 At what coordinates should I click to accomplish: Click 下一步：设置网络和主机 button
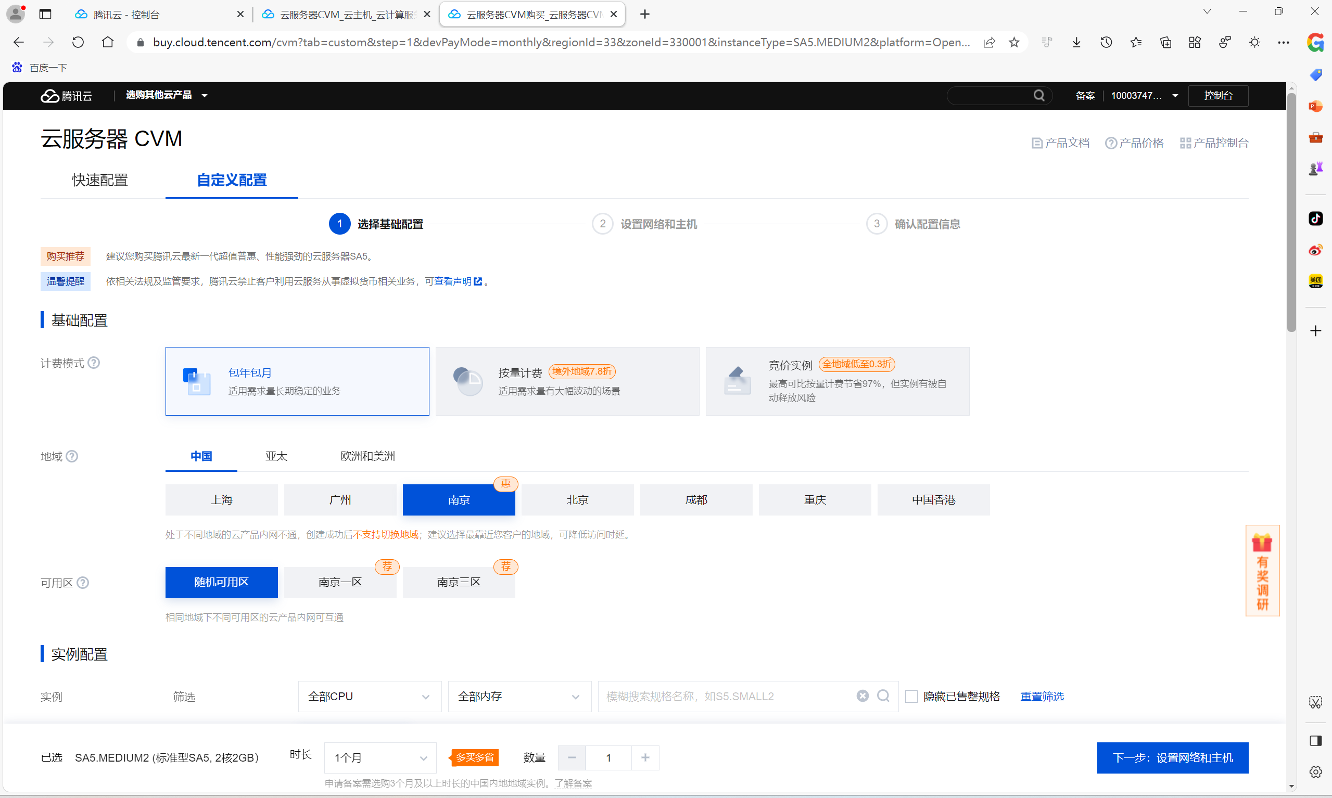pyautogui.click(x=1172, y=758)
